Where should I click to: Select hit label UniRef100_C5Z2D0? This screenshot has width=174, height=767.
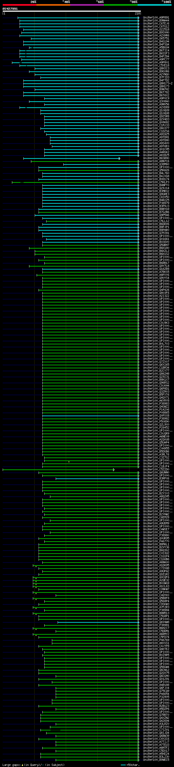156,469
